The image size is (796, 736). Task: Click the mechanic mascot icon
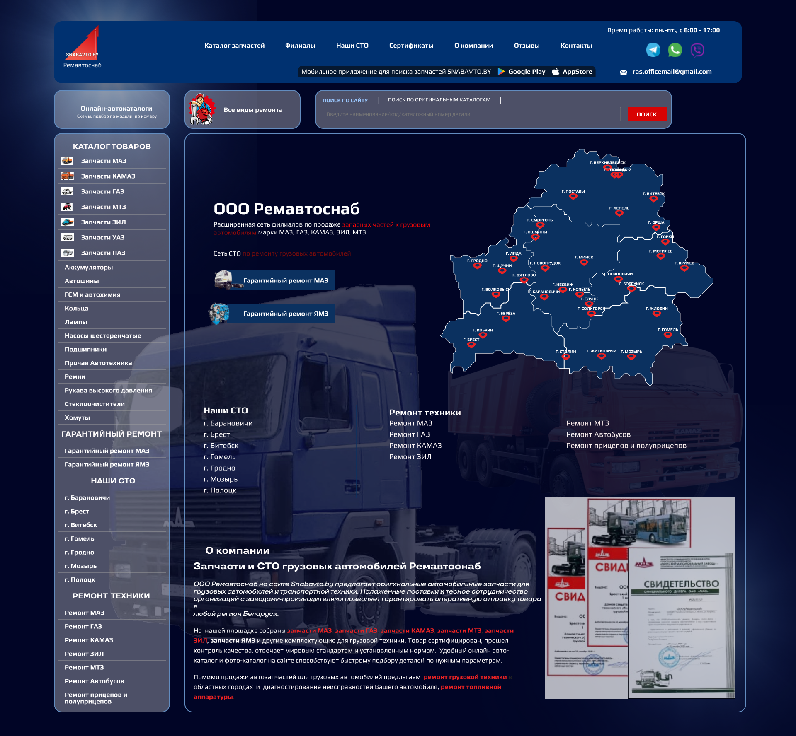(202, 109)
